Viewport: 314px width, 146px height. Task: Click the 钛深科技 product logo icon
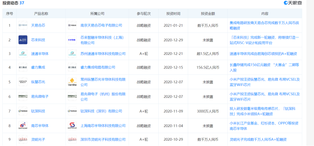tap(23, 111)
